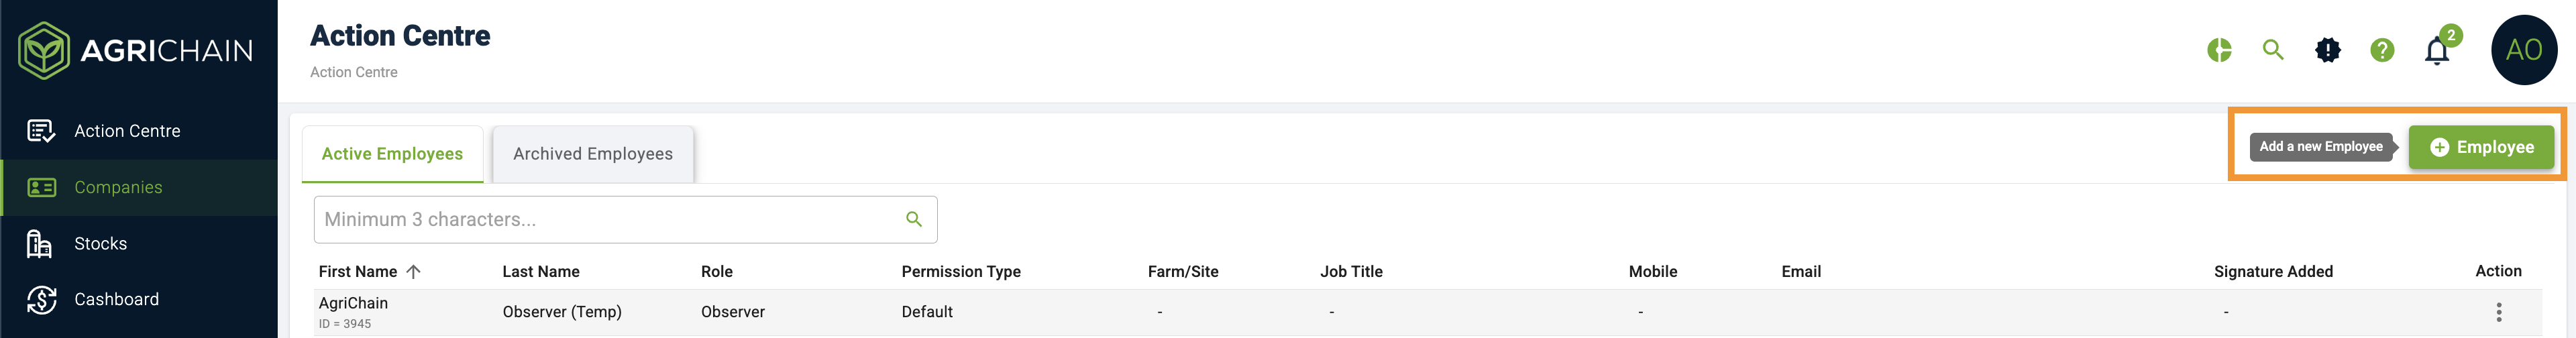
Task: Sort by the Last Name column
Action: (540, 272)
